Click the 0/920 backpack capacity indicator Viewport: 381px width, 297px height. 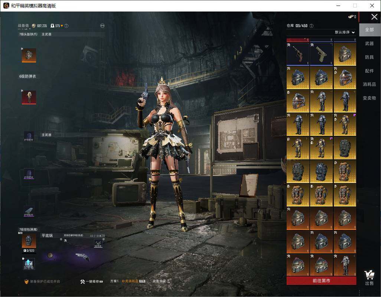(29, 250)
